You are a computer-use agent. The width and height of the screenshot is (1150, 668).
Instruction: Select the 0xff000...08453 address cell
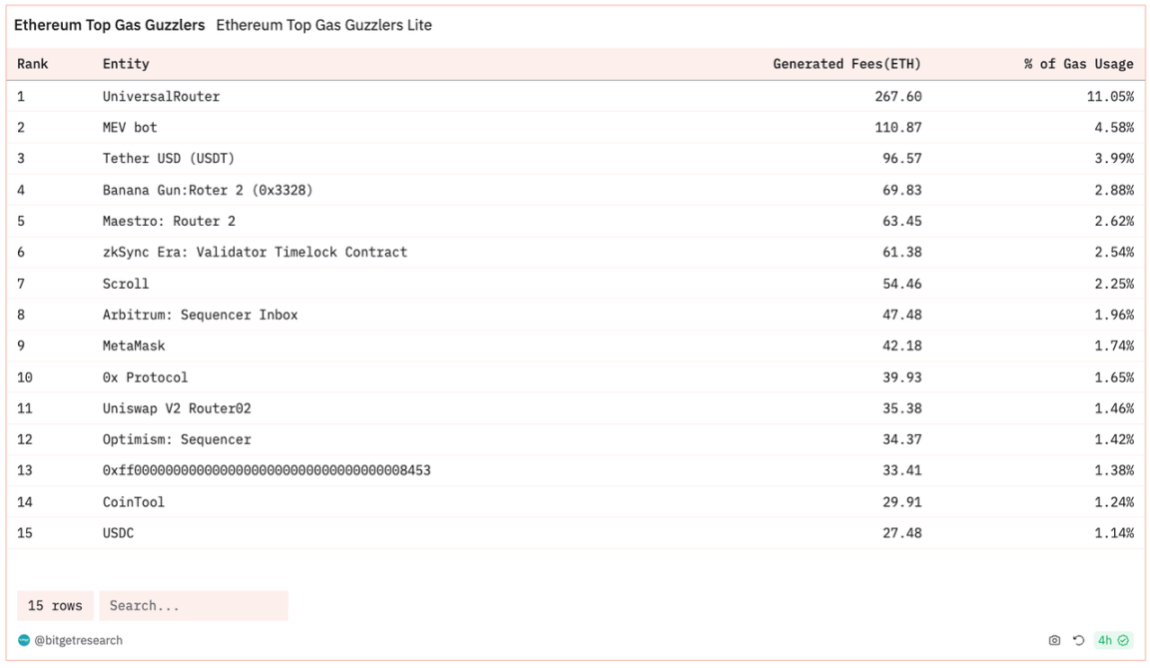click(x=267, y=470)
